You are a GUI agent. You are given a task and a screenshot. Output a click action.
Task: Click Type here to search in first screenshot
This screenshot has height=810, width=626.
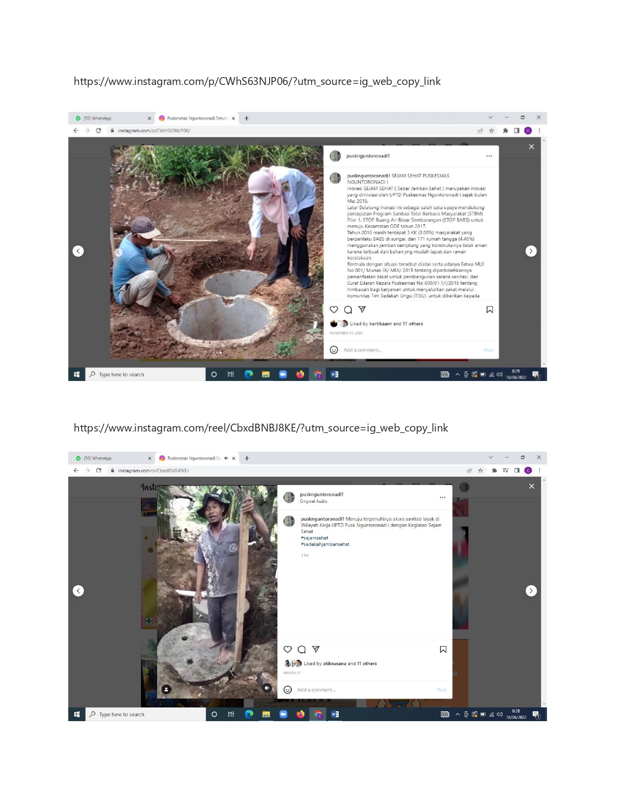(146, 375)
